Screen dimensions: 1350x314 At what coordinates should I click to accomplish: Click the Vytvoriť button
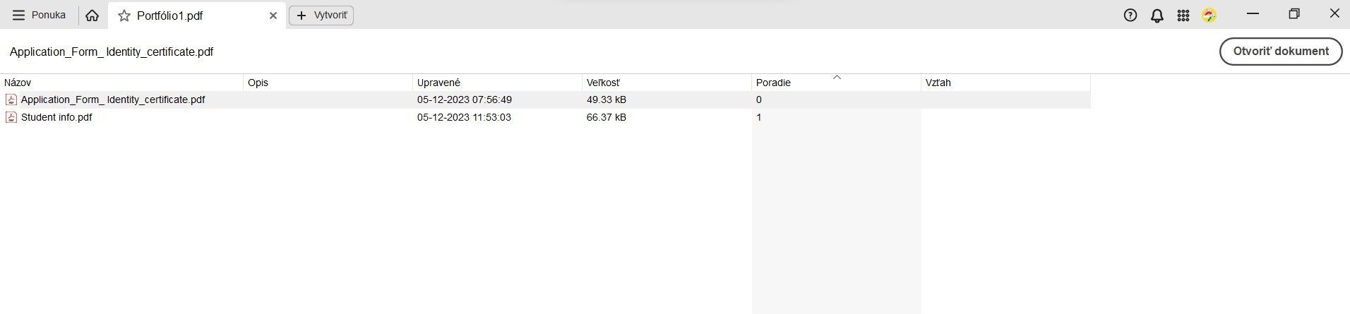click(x=321, y=16)
